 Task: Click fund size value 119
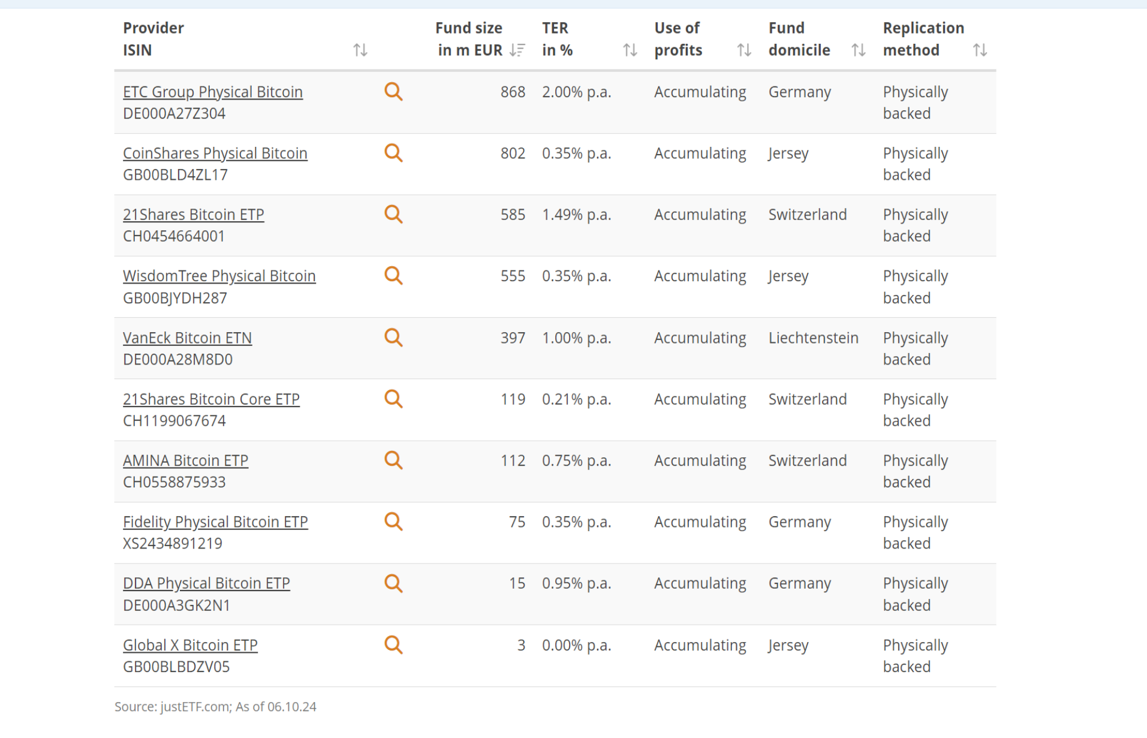point(513,399)
